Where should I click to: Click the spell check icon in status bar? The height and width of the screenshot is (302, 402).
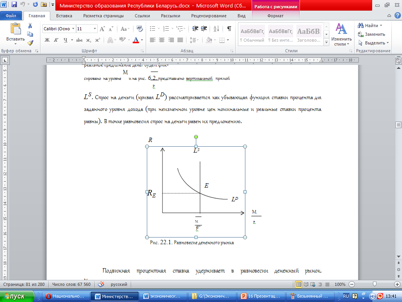coord(101,284)
